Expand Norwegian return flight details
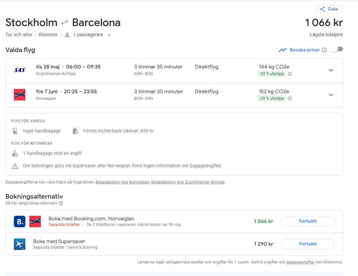Viewport: 358px width, 276px height. (x=331, y=95)
